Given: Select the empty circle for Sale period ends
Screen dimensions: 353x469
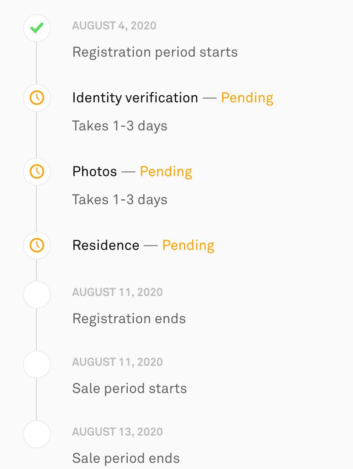Looking at the screenshot, I should point(37,434).
